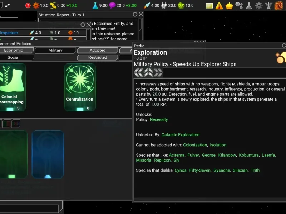286x214 pixels.
Task: Toggle the Social policy filter
Action: pyautogui.click(x=16, y=57)
